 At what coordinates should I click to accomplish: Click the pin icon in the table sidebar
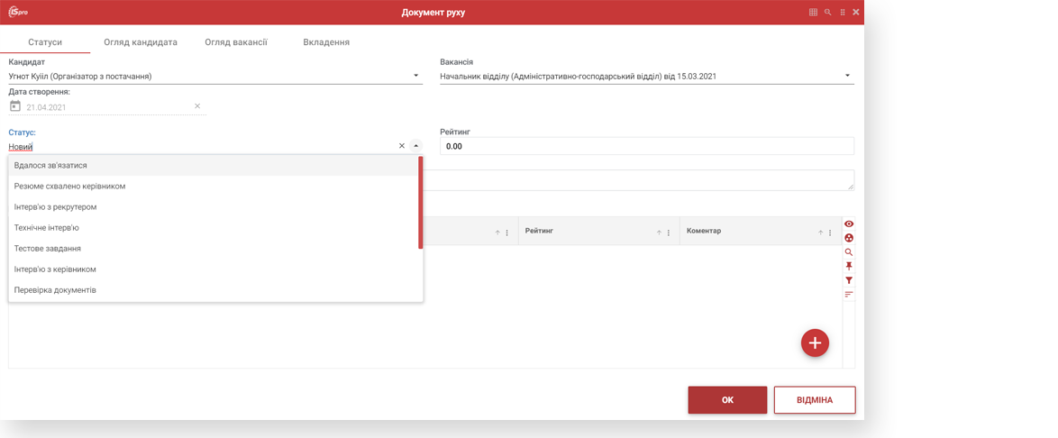coord(849,266)
